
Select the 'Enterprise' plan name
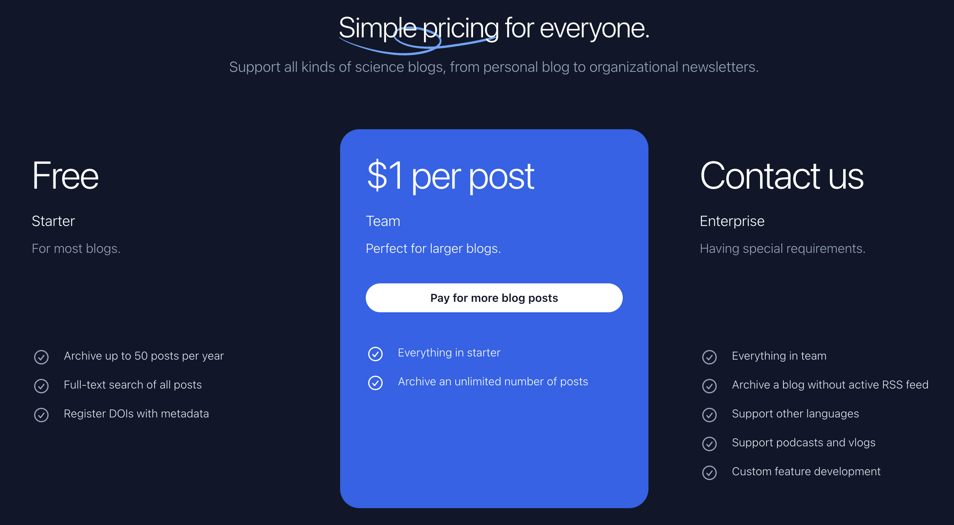[x=732, y=221]
